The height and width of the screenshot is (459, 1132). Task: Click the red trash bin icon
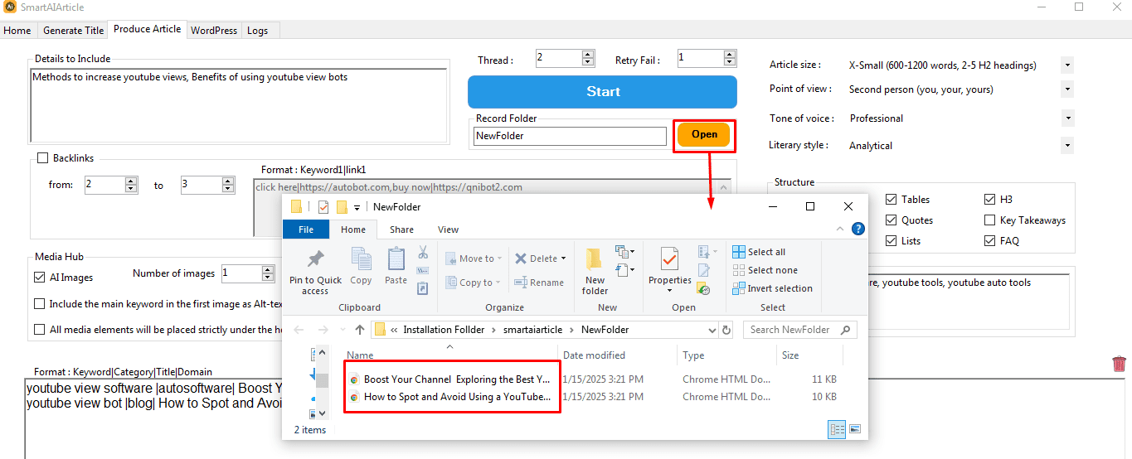tap(1119, 363)
